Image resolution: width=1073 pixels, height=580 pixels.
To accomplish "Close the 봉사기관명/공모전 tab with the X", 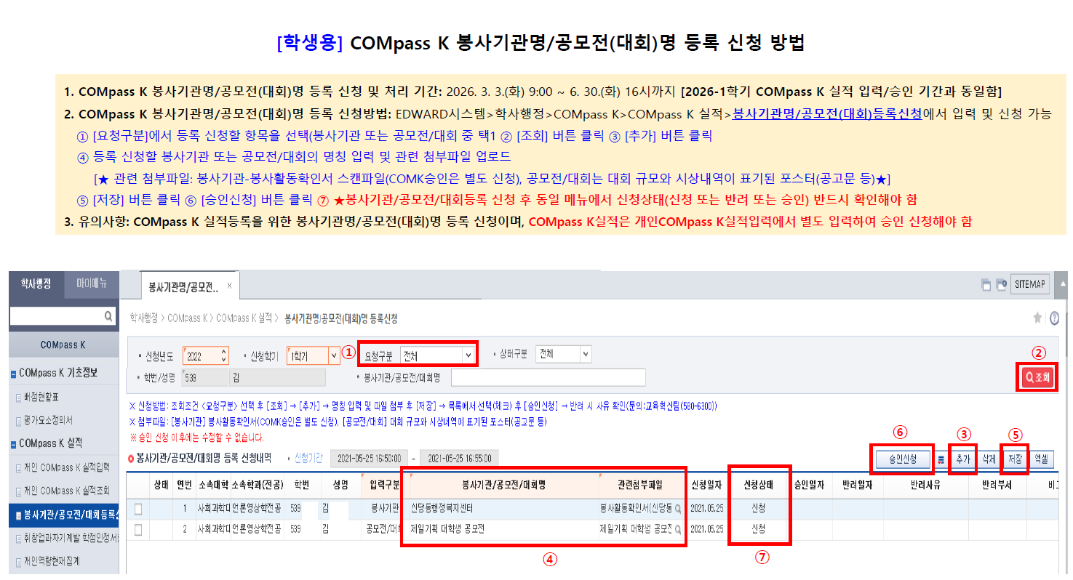I will click(x=229, y=286).
